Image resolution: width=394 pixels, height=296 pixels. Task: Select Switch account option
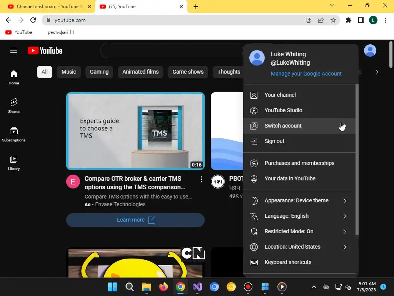pyautogui.click(x=299, y=126)
